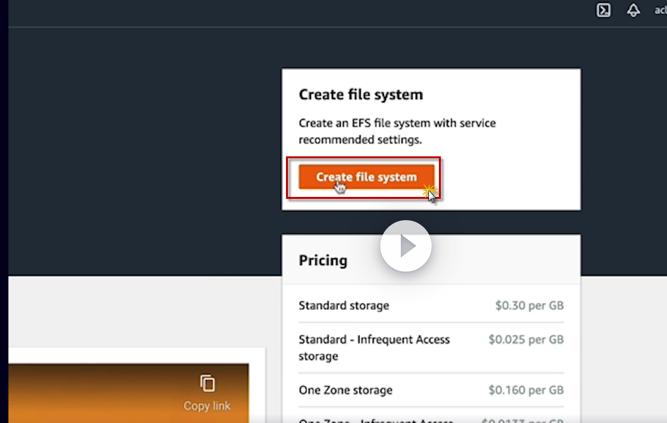Click the $0.025 per GB price
Viewport: 667px width, 423px height.
526,339
